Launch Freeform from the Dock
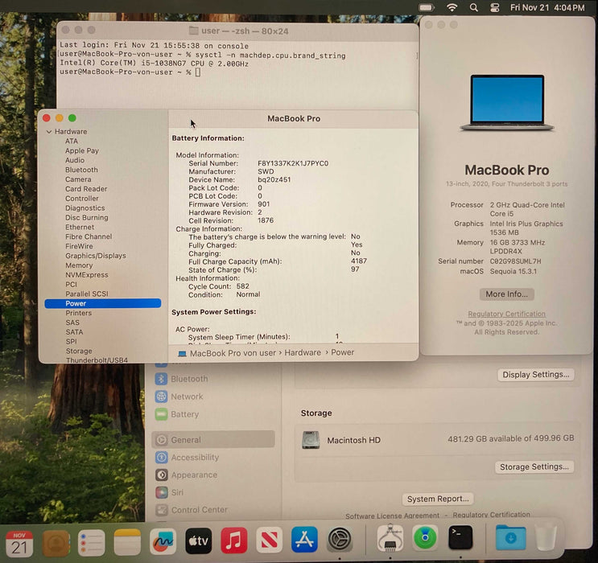The height and width of the screenshot is (563, 598). [x=163, y=541]
